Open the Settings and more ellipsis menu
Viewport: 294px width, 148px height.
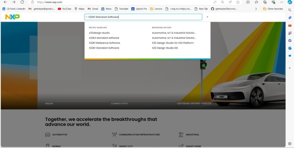[282, 2]
